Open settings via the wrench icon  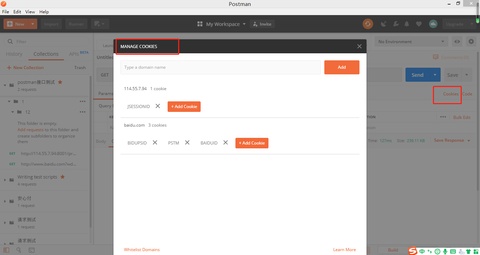396,24
